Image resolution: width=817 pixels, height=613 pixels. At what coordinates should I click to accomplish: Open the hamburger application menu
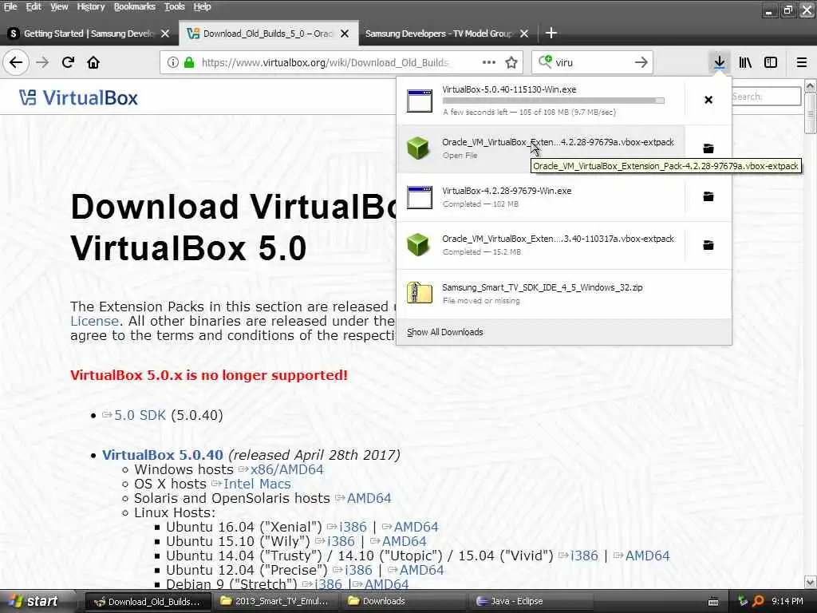[x=801, y=62]
